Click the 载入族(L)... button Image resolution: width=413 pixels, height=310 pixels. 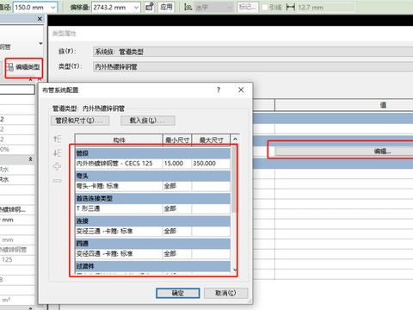tap(148, 121)
